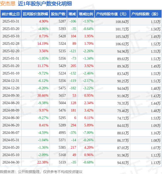The height and width of the screenshot is (174, 162).
Task: Click the 近1年股东户数变化明细 title text
Action: click(x=45, y=4)
